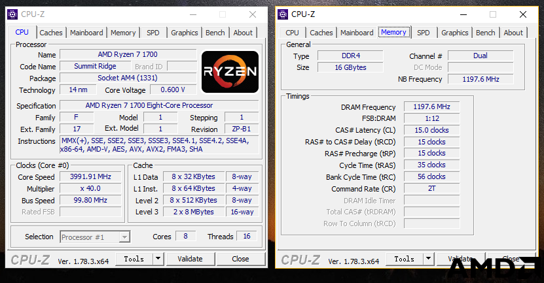
Task: Click Close button in left CPU-Z window
Action: coord(240,259)
